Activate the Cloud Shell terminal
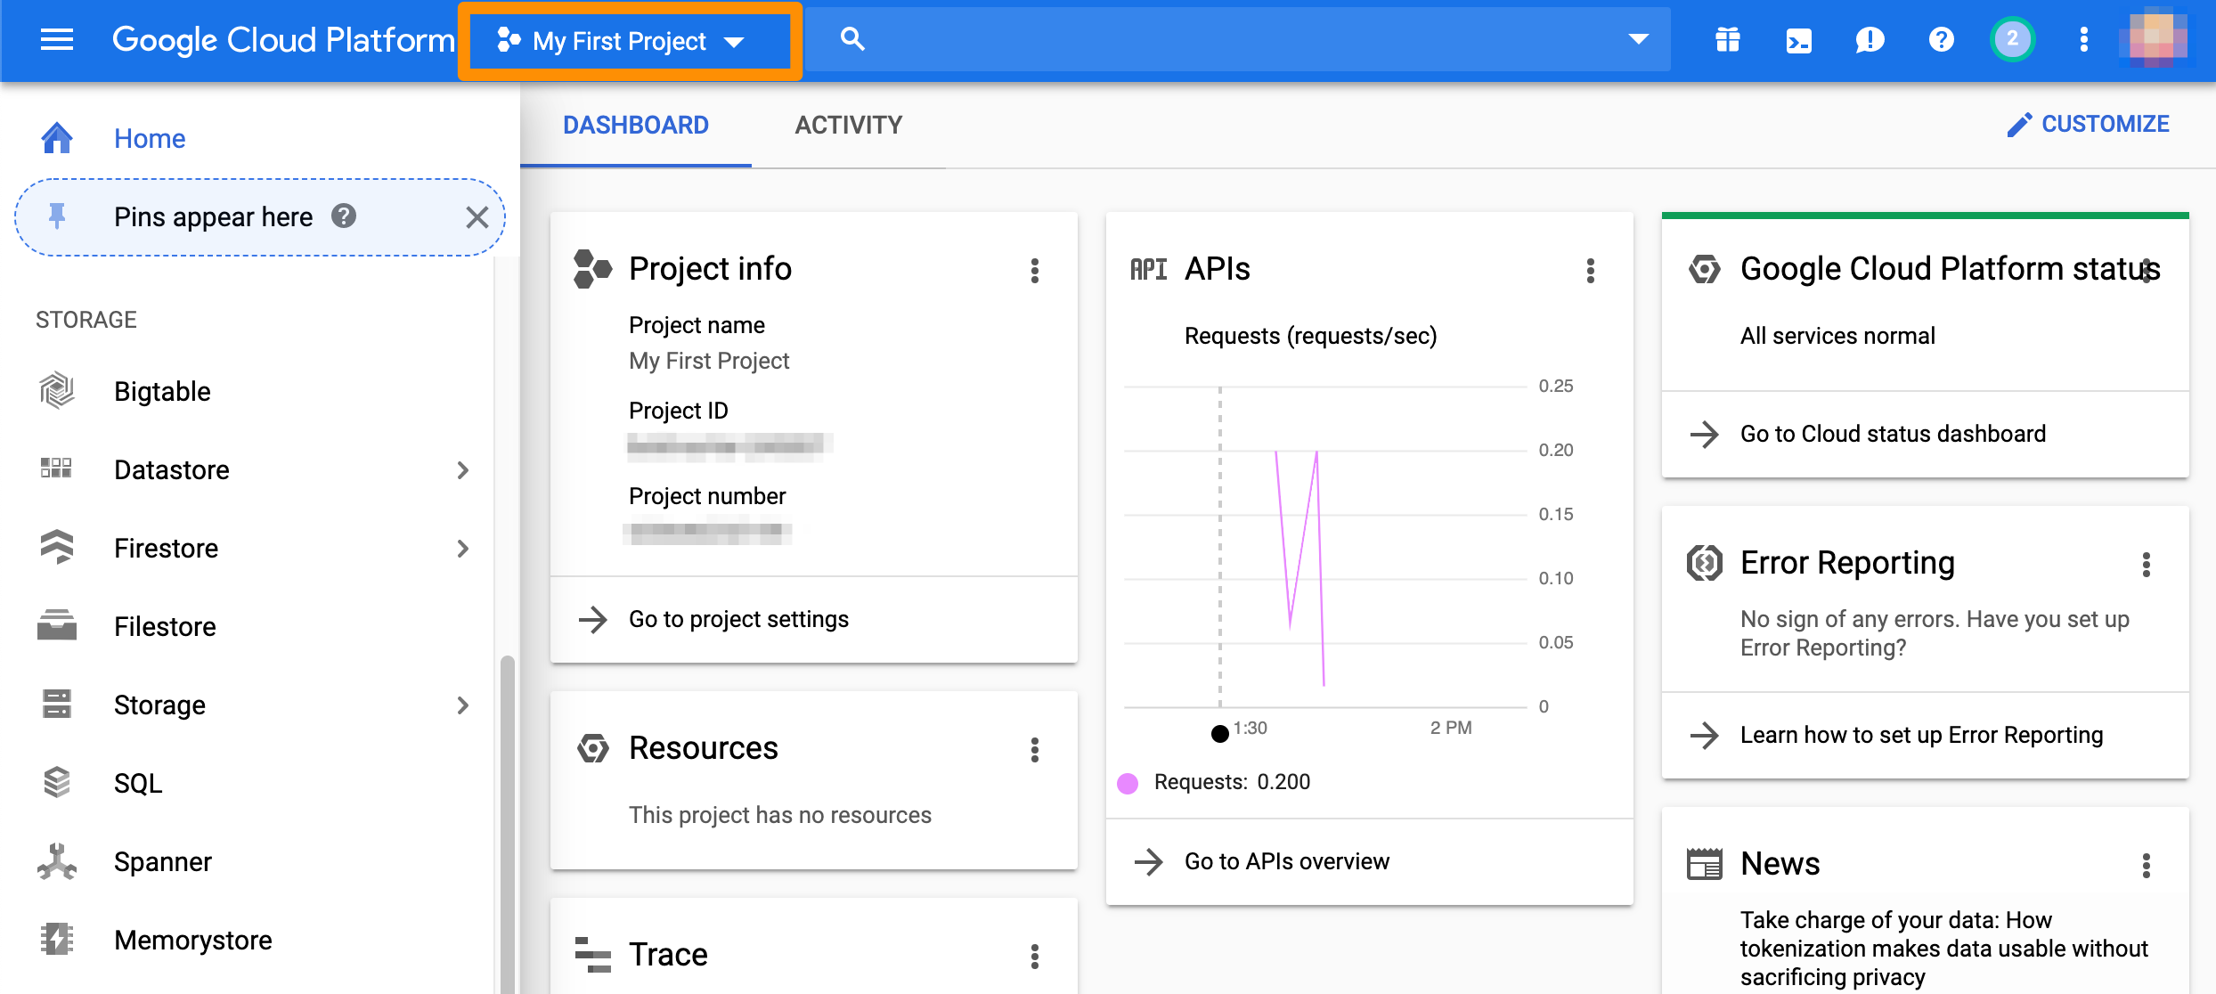The image size is (2216, 994). point(1798,40)
